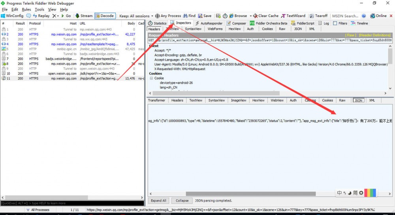Switch to the Inspectors tab
Image resolution: width=395 pixels, height=215 pixels.
(x=181, y=23)
